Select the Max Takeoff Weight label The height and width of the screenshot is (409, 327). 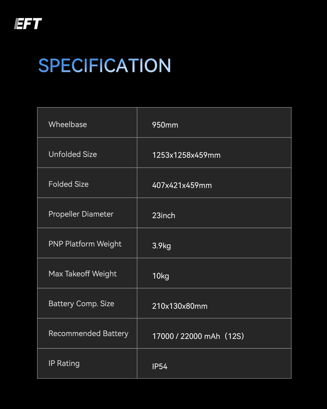(x=82, y=274)
